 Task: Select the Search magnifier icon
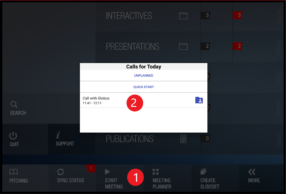(x=14, y=105)
